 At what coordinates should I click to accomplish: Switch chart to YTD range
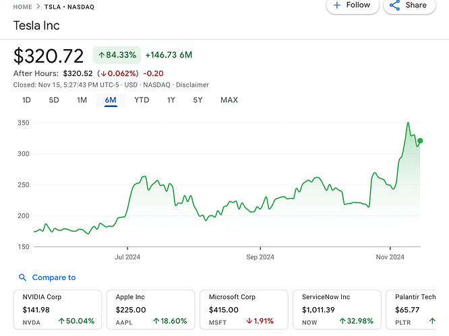tap(142, 100)
